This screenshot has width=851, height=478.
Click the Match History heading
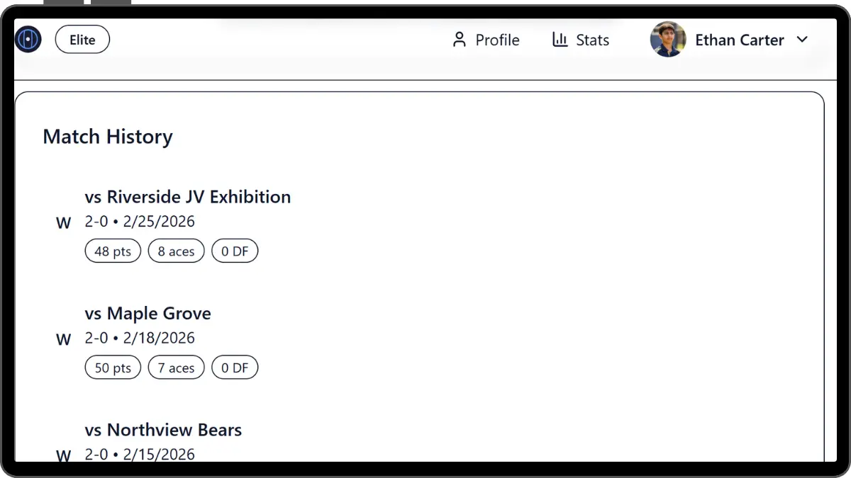[x=108, y=137]
